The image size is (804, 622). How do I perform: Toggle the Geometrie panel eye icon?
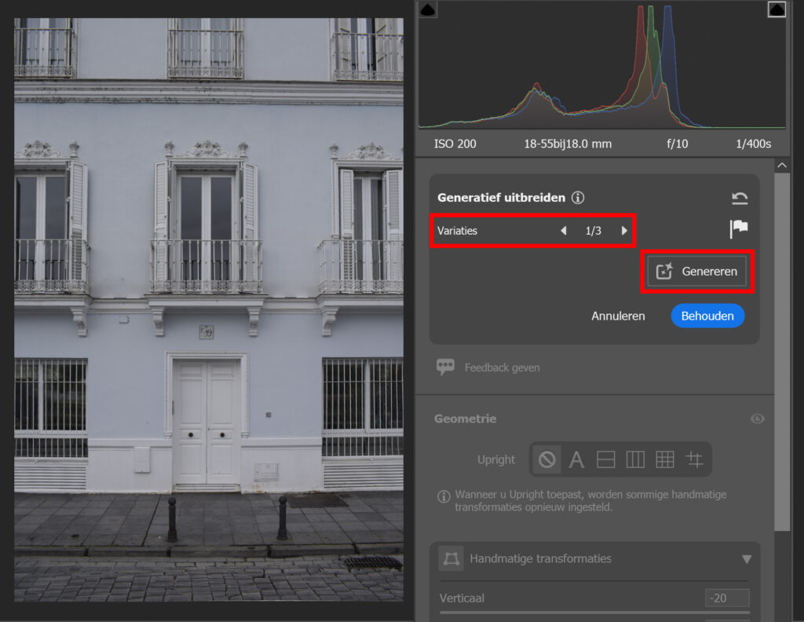757,419
